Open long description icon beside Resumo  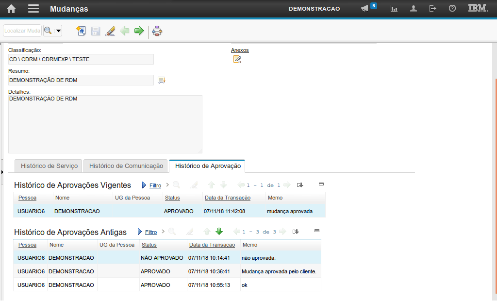tap(162, 80)
